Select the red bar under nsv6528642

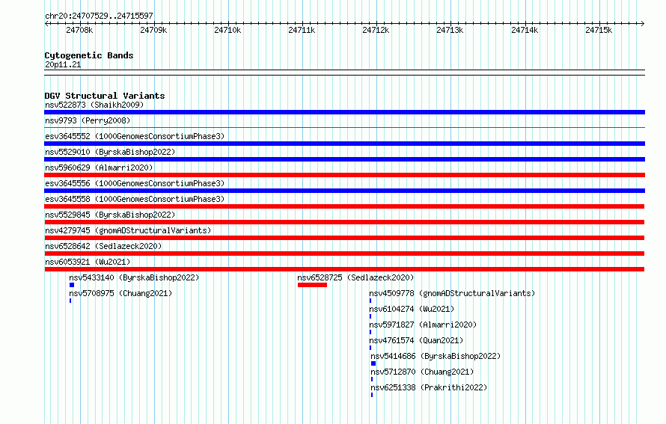pos(344,254)
